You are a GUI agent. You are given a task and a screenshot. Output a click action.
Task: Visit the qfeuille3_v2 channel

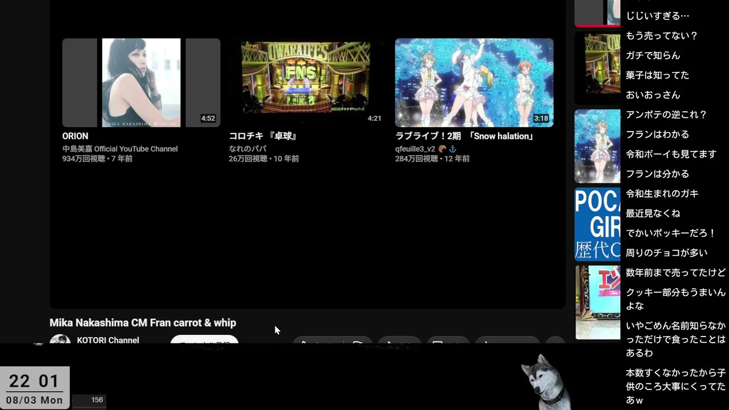pos(415,149)
